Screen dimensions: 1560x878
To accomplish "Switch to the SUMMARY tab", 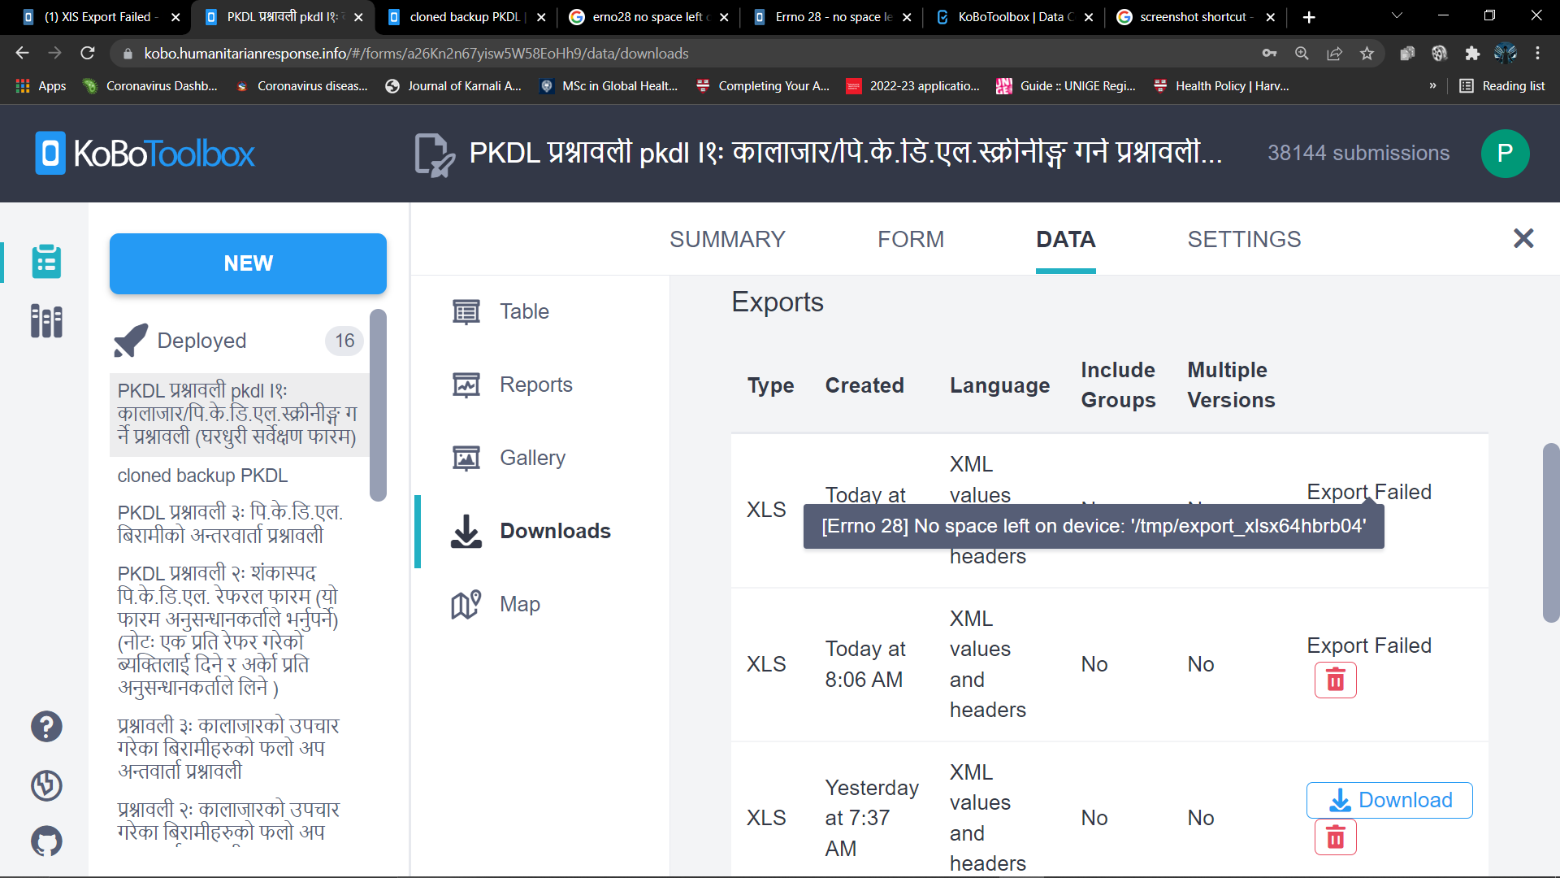I will (x=727, y=239).
